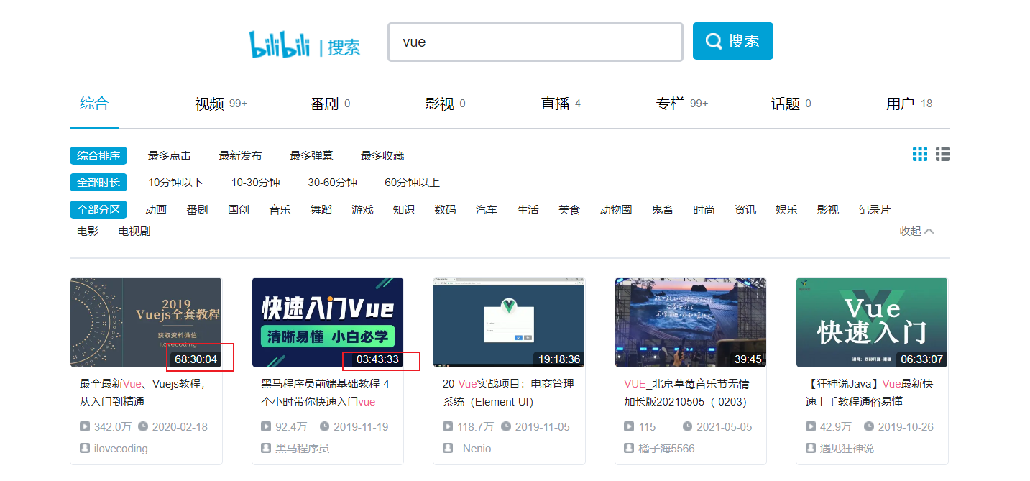Visit uploader 橘子海5566

pos(666,449)
